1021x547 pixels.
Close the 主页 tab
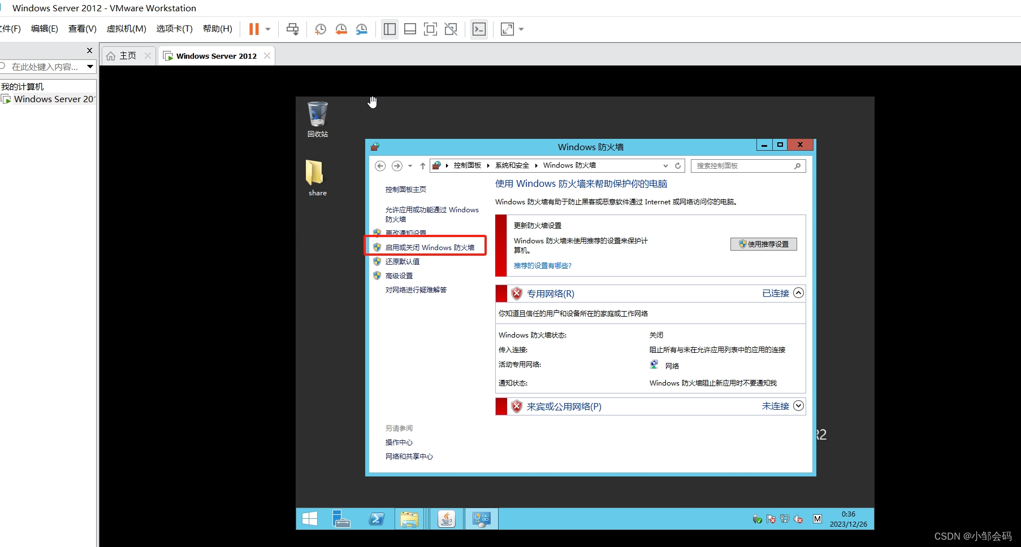click(148, 55)
